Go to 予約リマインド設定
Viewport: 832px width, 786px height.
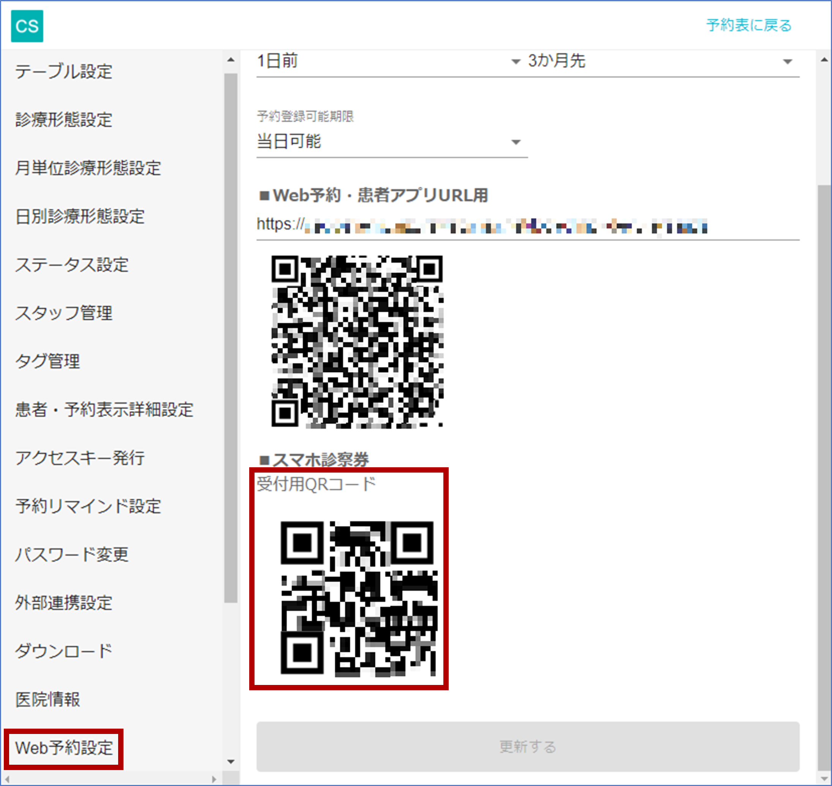pos(88,506)
